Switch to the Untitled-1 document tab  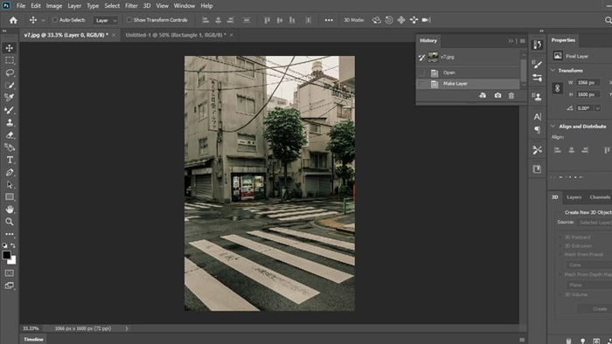[x=176, y=35]
